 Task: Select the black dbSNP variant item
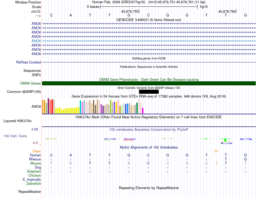coord(149,92)
